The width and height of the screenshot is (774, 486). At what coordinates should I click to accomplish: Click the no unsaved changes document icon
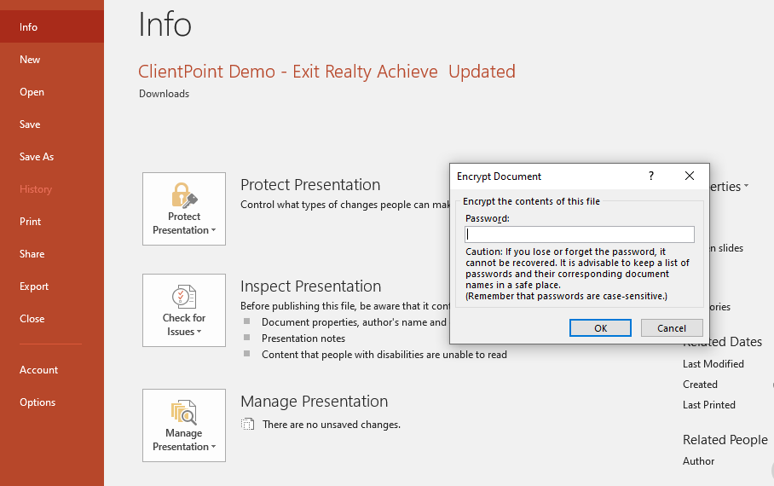click(x=247, y=425)
